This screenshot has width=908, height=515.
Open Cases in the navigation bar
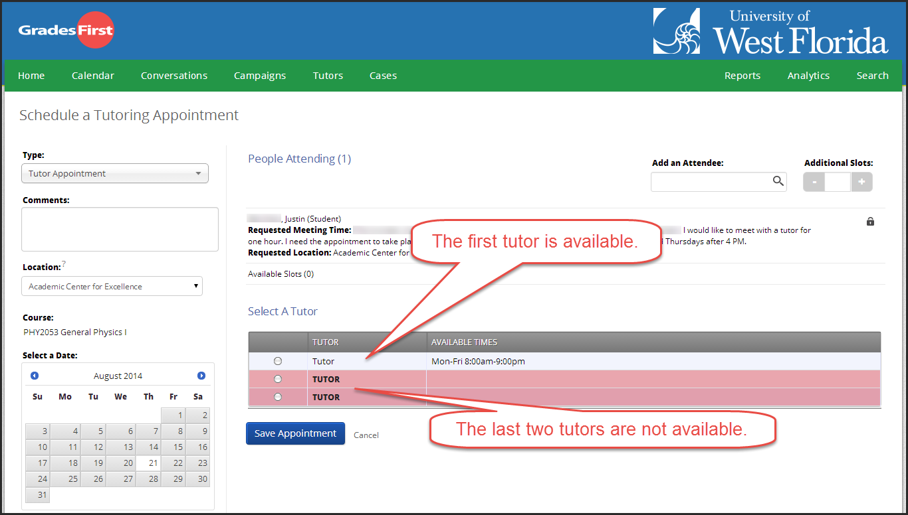click(384, 76)
